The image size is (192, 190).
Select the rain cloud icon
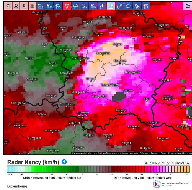76,6
